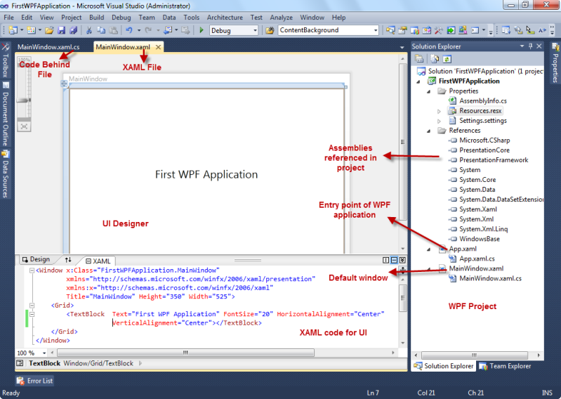Open the Analyze menu
The height and width of the screenshot is (399, 561).
tap(282, 17)
